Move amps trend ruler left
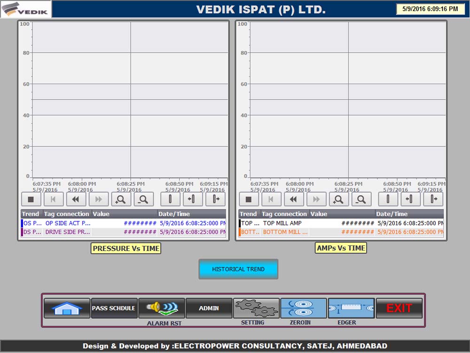The width and height of the screenshot is (470, 353). (x=410, y=199)
